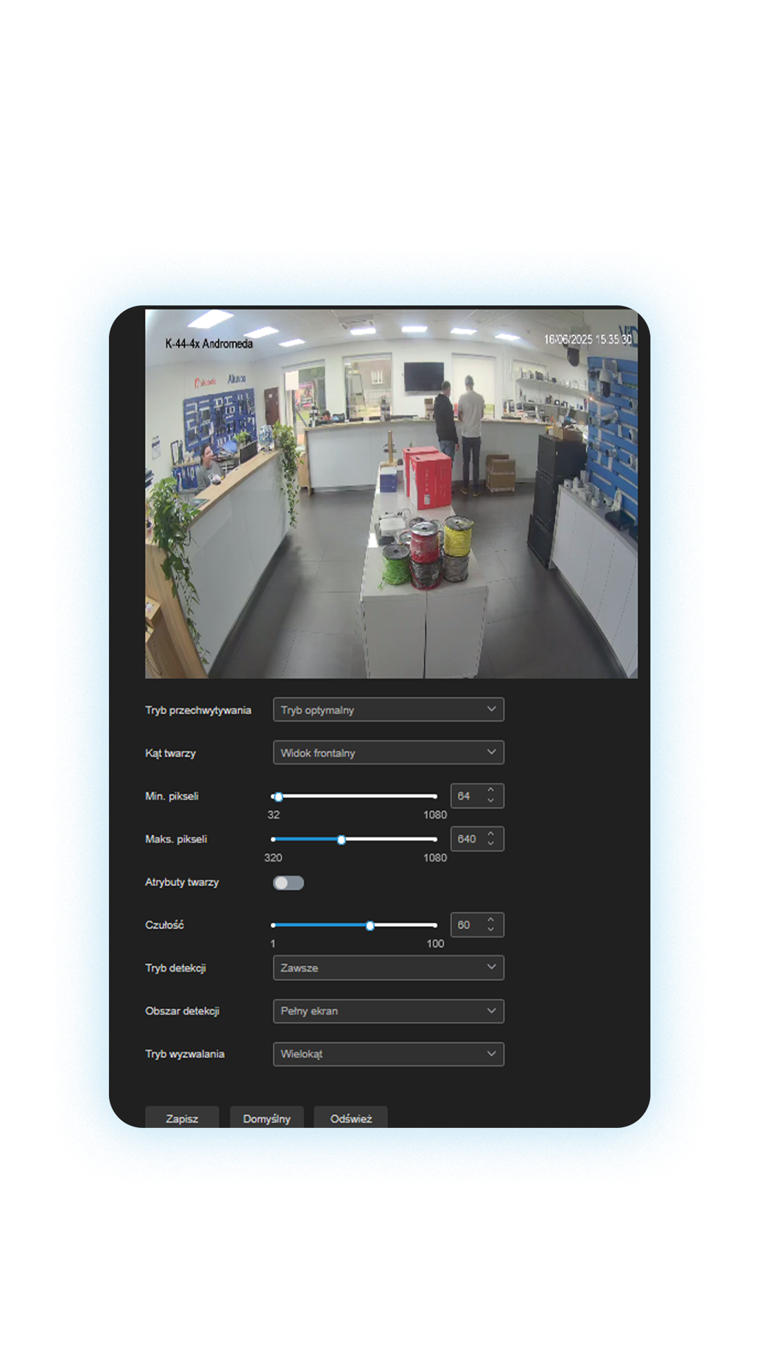Expand the Kąt twarzy dropdown
This screenshot has height=1351, width=760.
tap(388, 752)
